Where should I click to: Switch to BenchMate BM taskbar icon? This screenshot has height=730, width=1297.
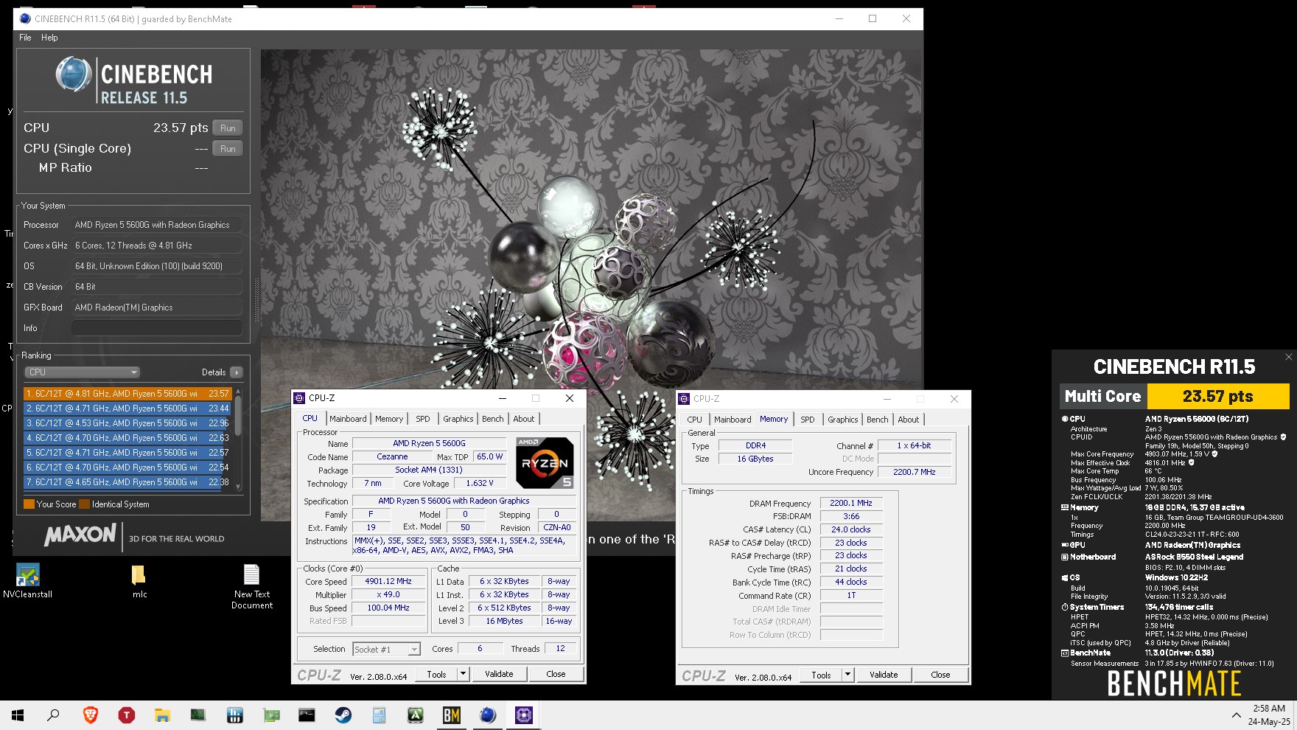tap(451, 715)
